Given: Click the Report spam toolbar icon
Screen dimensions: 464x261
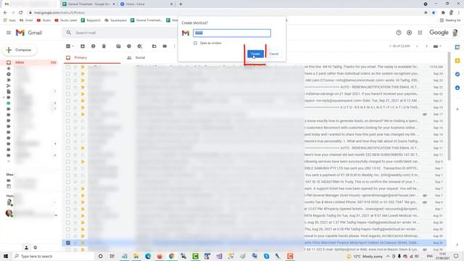Looking at the screenshot, I should (x=94, y=46).
